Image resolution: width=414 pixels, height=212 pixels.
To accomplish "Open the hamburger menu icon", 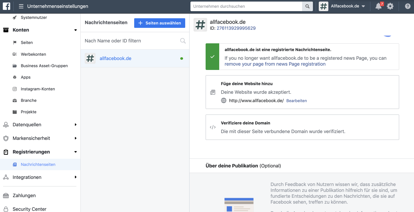I will [x=21, y=6].
